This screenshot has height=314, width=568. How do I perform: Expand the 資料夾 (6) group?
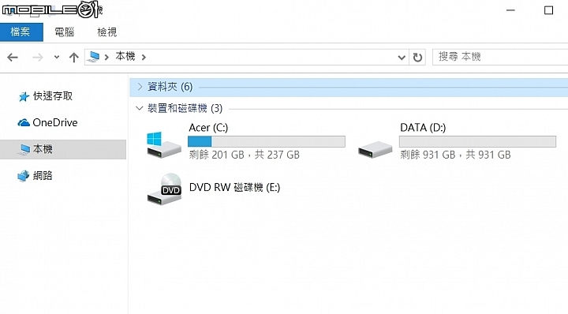140,87
